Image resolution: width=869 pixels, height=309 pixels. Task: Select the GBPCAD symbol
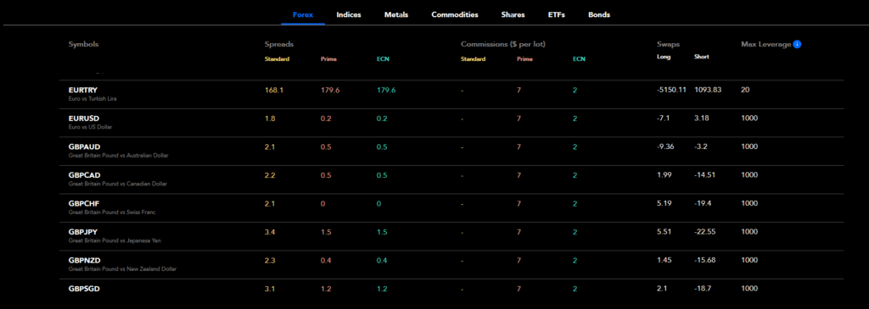tap(84, 175)
